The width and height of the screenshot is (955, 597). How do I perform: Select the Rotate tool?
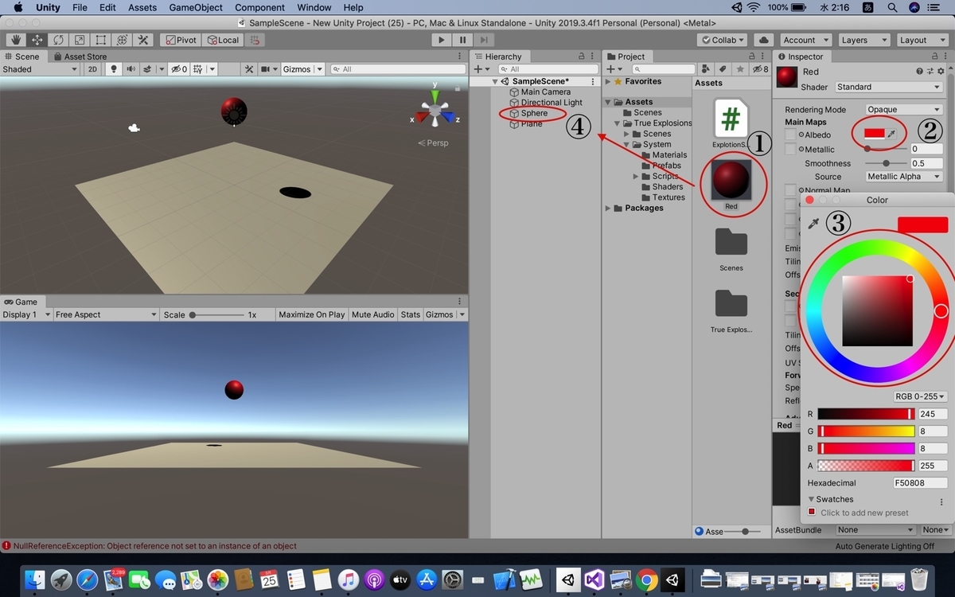point(58,40)
